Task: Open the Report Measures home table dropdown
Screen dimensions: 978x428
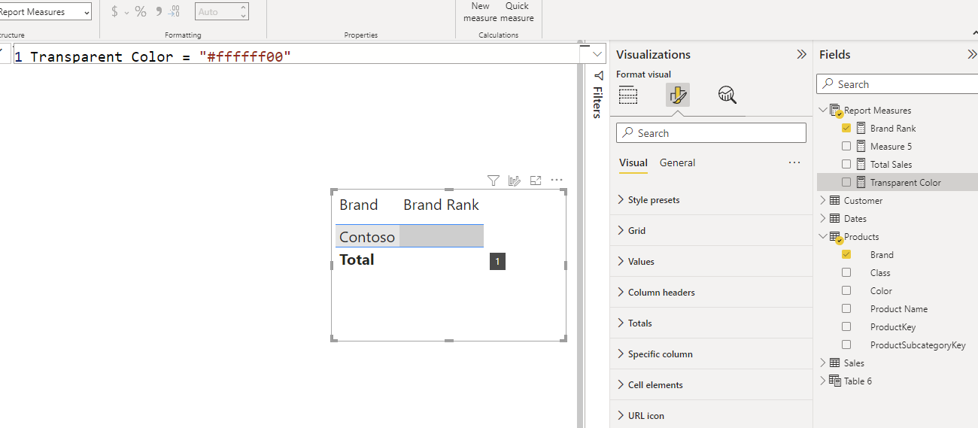Action: tap(45, 12)
